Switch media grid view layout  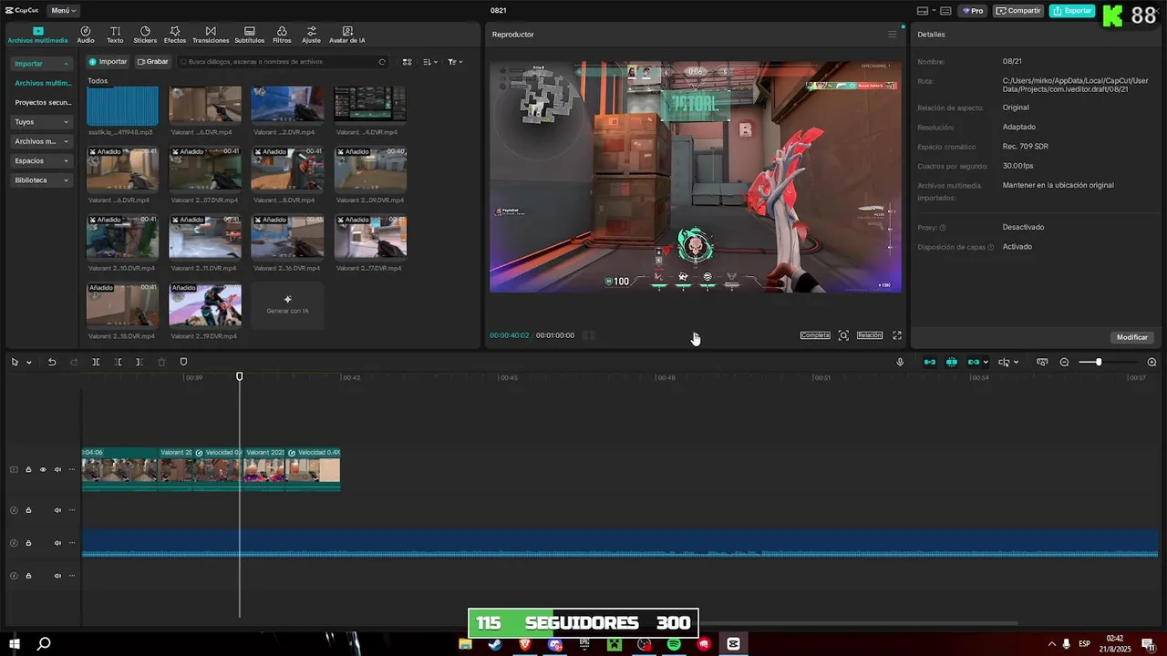point(408,62)
